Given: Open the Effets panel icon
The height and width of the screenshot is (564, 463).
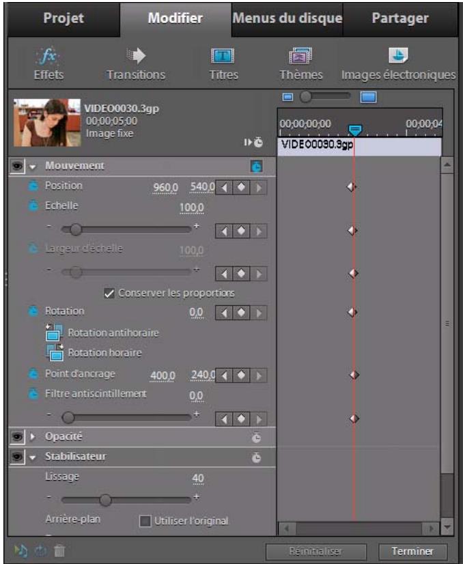Looking at the screenshot, I should (x=48, y=56).
